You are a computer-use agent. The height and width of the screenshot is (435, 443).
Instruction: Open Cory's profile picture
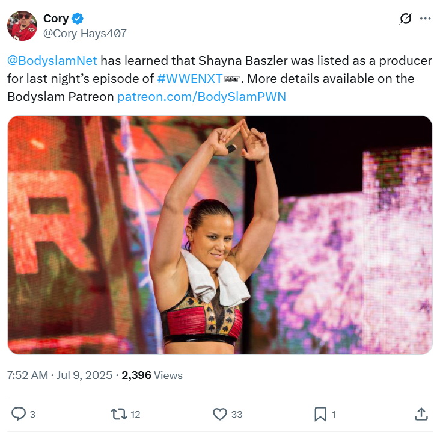pyautogui.click(x=22, y=26)
